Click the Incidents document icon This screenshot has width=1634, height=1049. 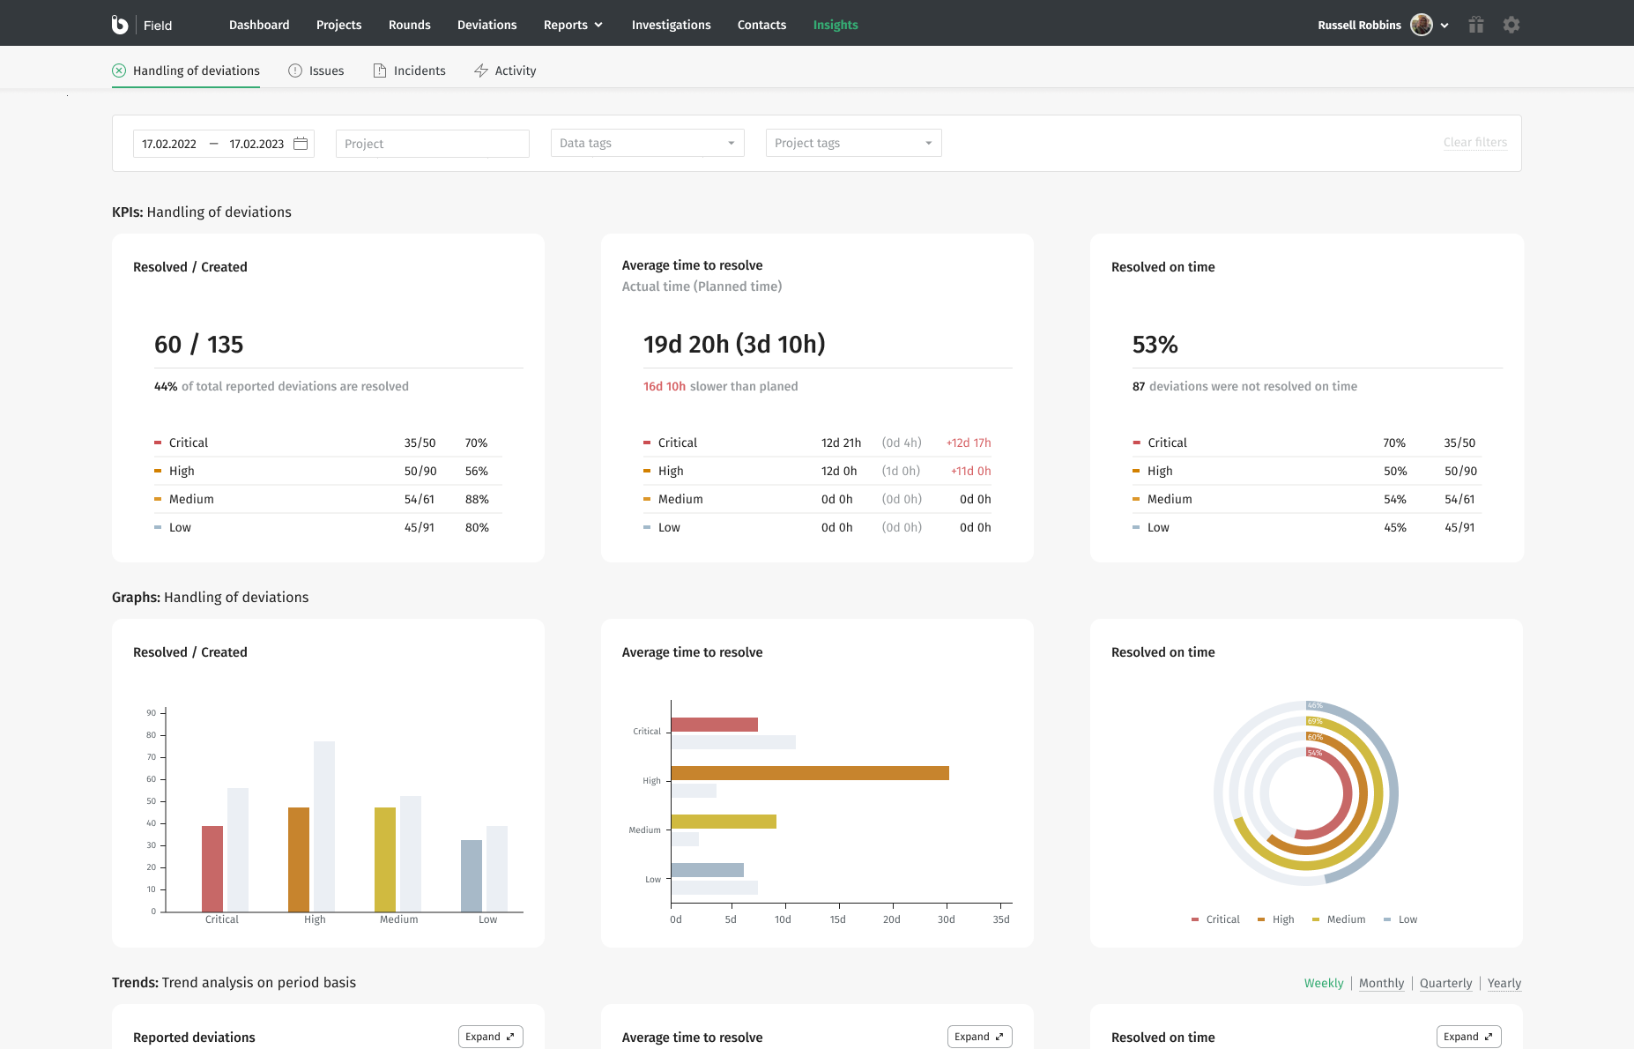[380, 71]
